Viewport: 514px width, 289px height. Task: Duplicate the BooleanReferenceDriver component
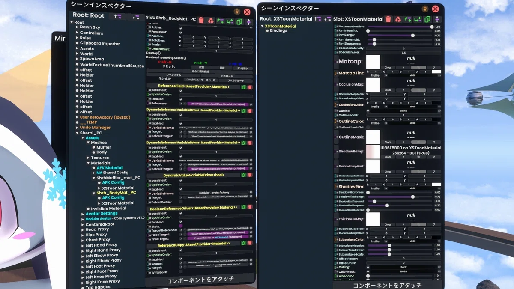coord(244,208)
